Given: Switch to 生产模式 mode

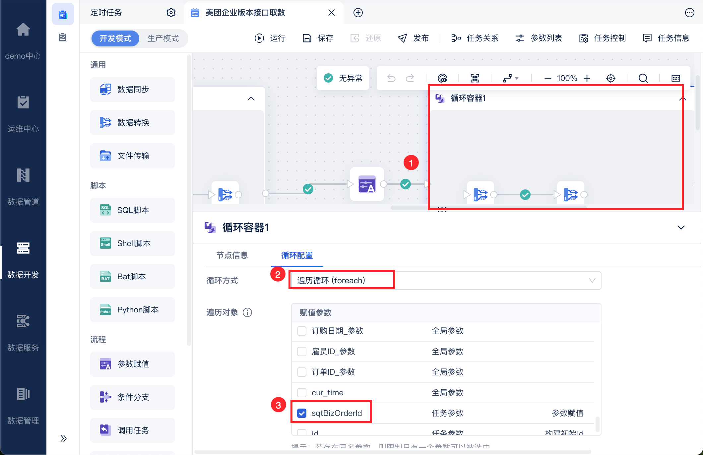Looking at the screenshot, I should [x=163, y=38].
